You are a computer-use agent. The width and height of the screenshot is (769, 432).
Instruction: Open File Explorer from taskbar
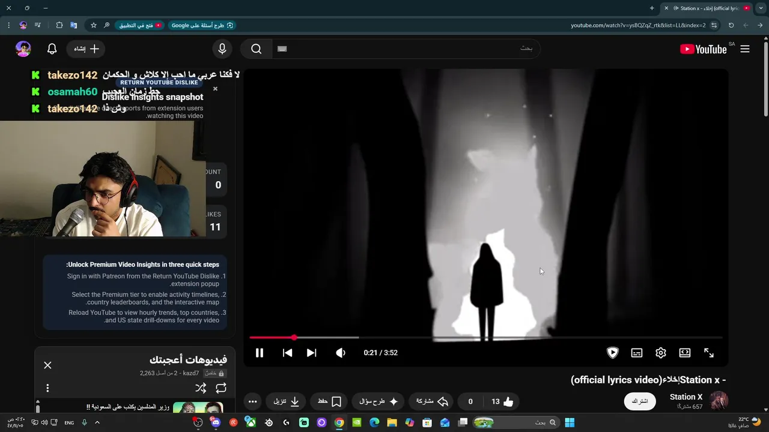pos(392,422)
